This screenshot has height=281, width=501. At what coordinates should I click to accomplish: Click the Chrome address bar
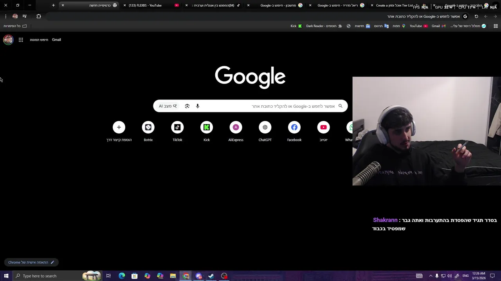point(258,16)
